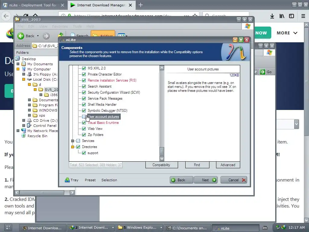This screenshot has width=309, height=232.
Task: Toggle Symbolic Debugger (NTSD) checkbox
Action: [x=84, y=111]
